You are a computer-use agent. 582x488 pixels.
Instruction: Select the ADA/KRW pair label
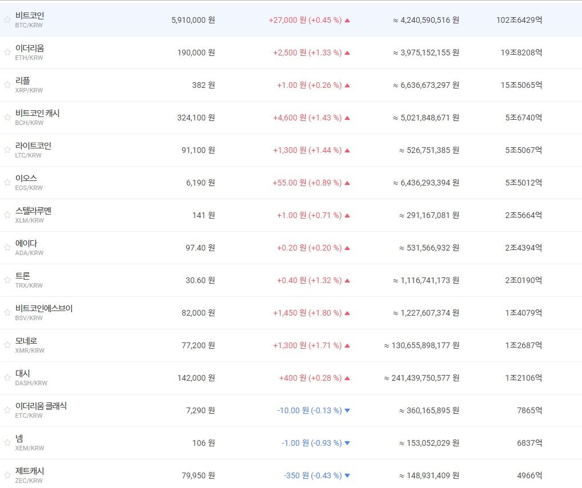(x=29, y=253)
